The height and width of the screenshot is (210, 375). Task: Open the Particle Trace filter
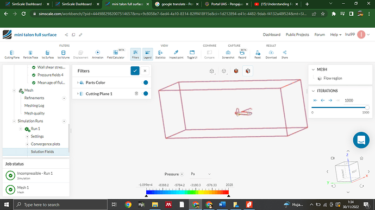30,54
